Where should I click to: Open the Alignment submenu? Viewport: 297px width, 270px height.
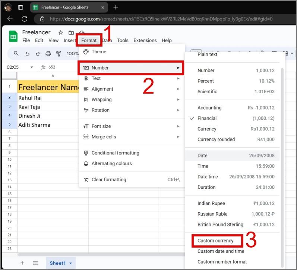[132, 89]
